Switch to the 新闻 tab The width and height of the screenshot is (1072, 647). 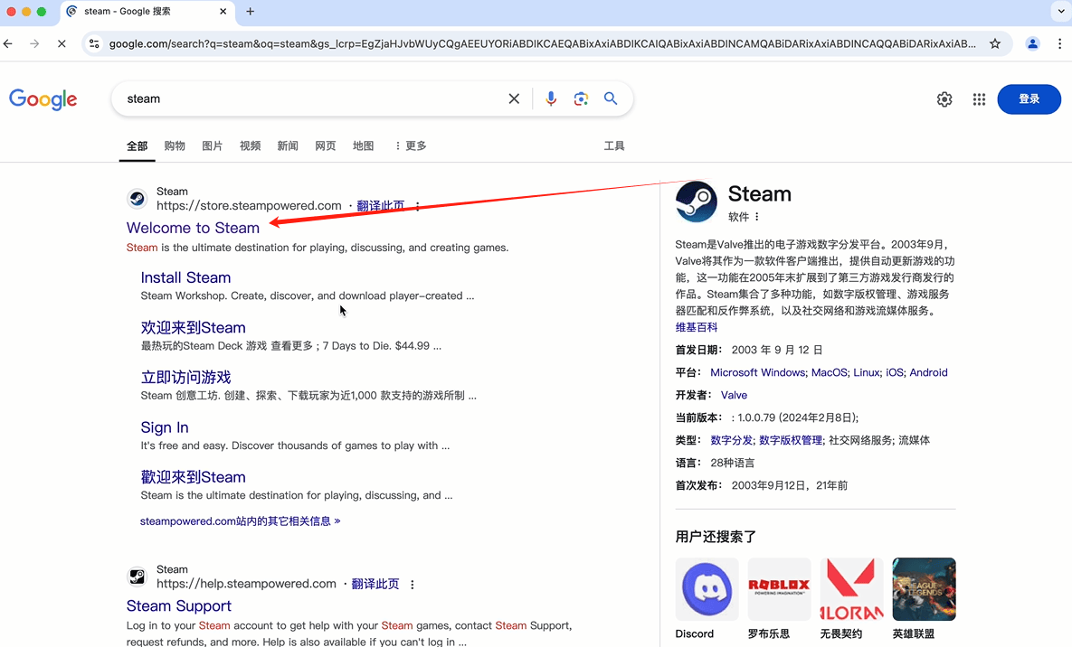(287, 145)
